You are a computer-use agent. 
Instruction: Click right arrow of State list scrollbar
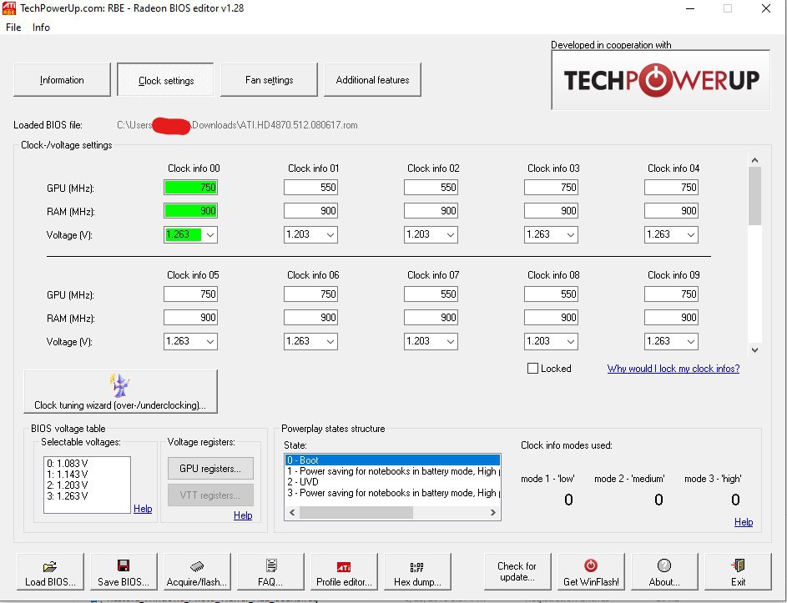coord(493,513)
